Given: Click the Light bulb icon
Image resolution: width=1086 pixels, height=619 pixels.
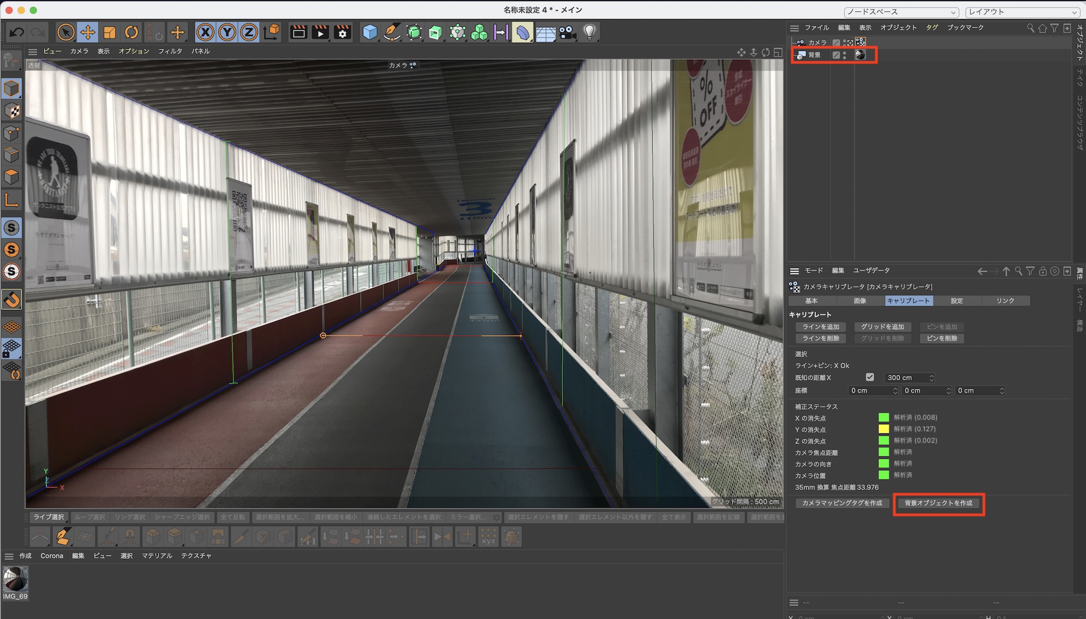Looking at the screenshot, I should point(590,33).
